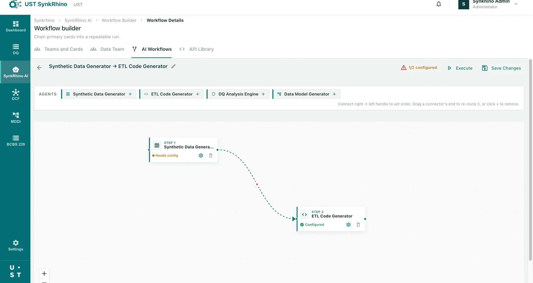Screen dimensions: 533x283
Task: Zoom in the canvas with plus button
Action: coord(44,273)
